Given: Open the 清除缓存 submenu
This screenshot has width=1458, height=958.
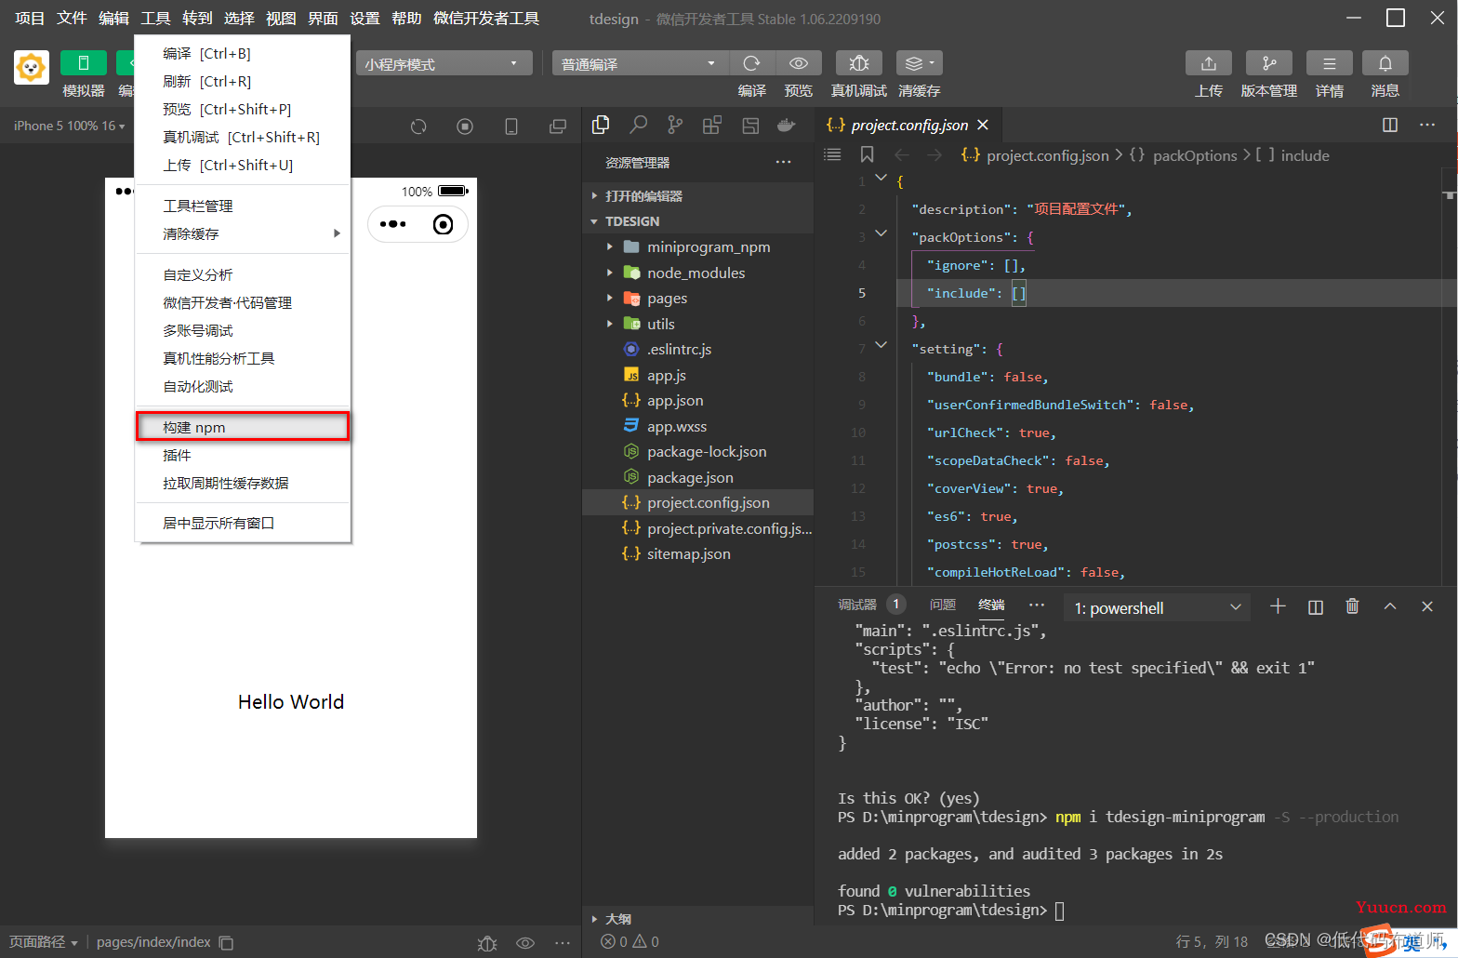Looking at the screenshot, I should 243,233.
